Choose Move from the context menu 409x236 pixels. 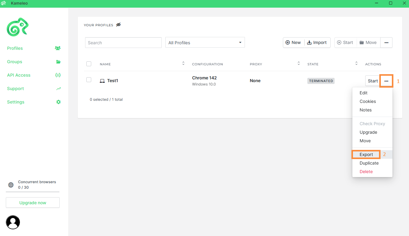coord(372,141)
